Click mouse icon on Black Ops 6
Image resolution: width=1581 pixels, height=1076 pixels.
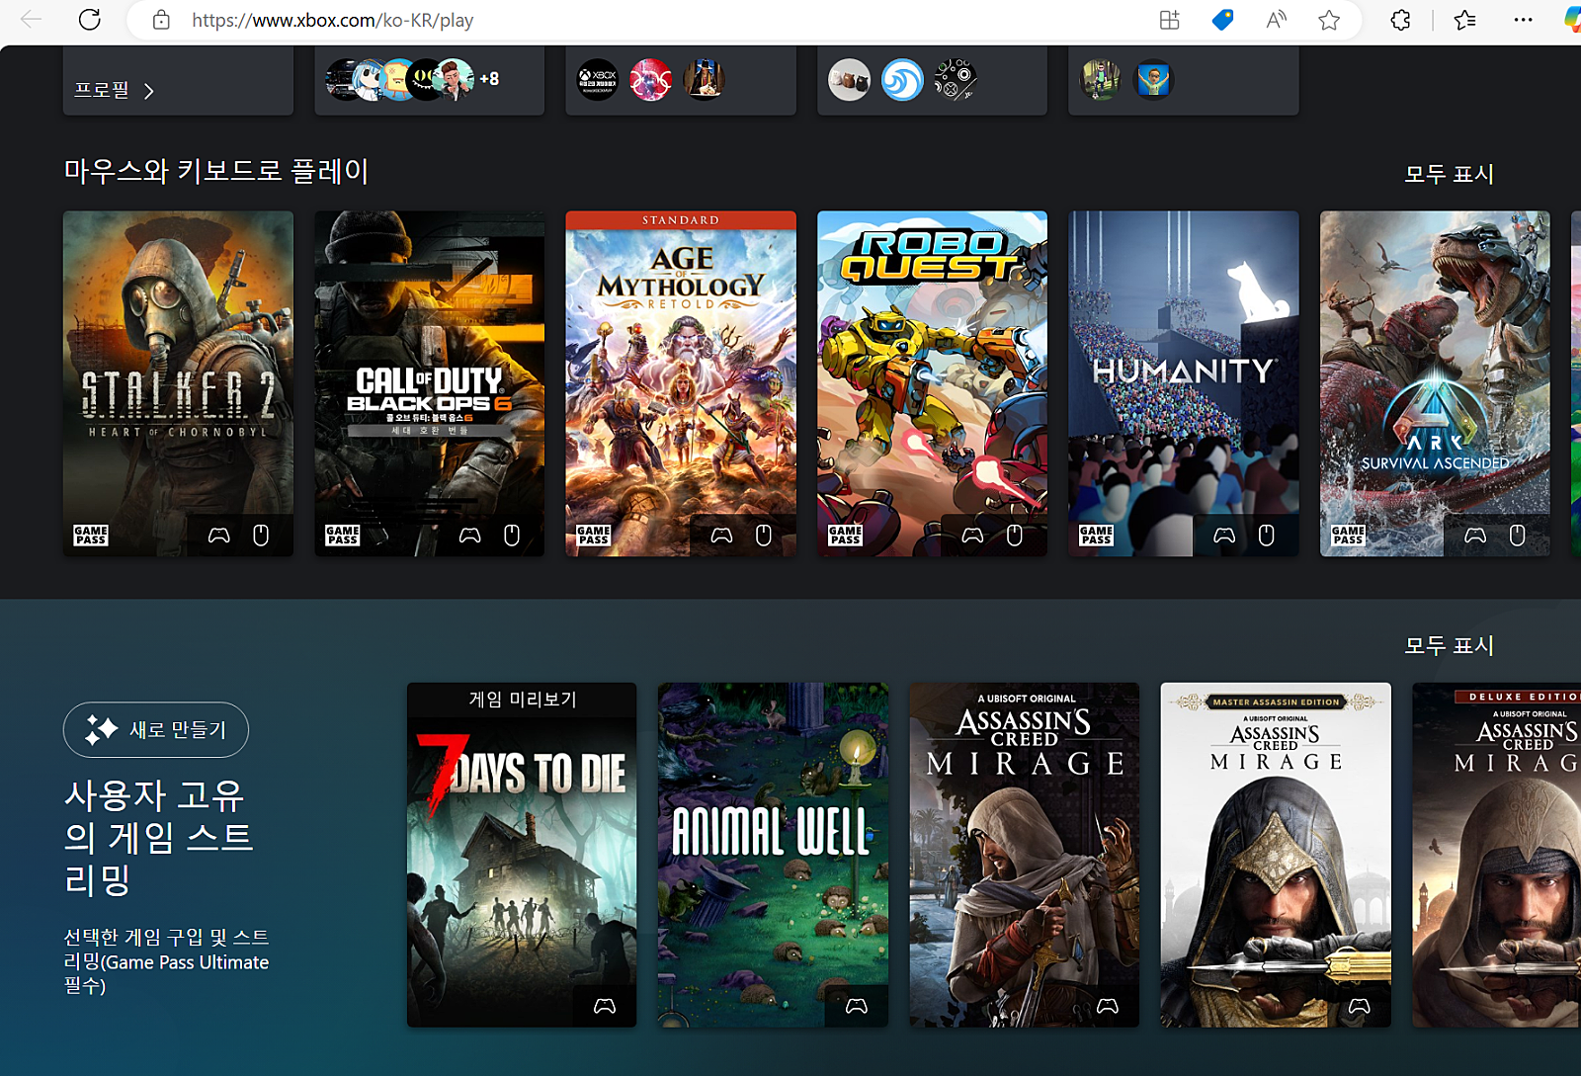(512, 536)
